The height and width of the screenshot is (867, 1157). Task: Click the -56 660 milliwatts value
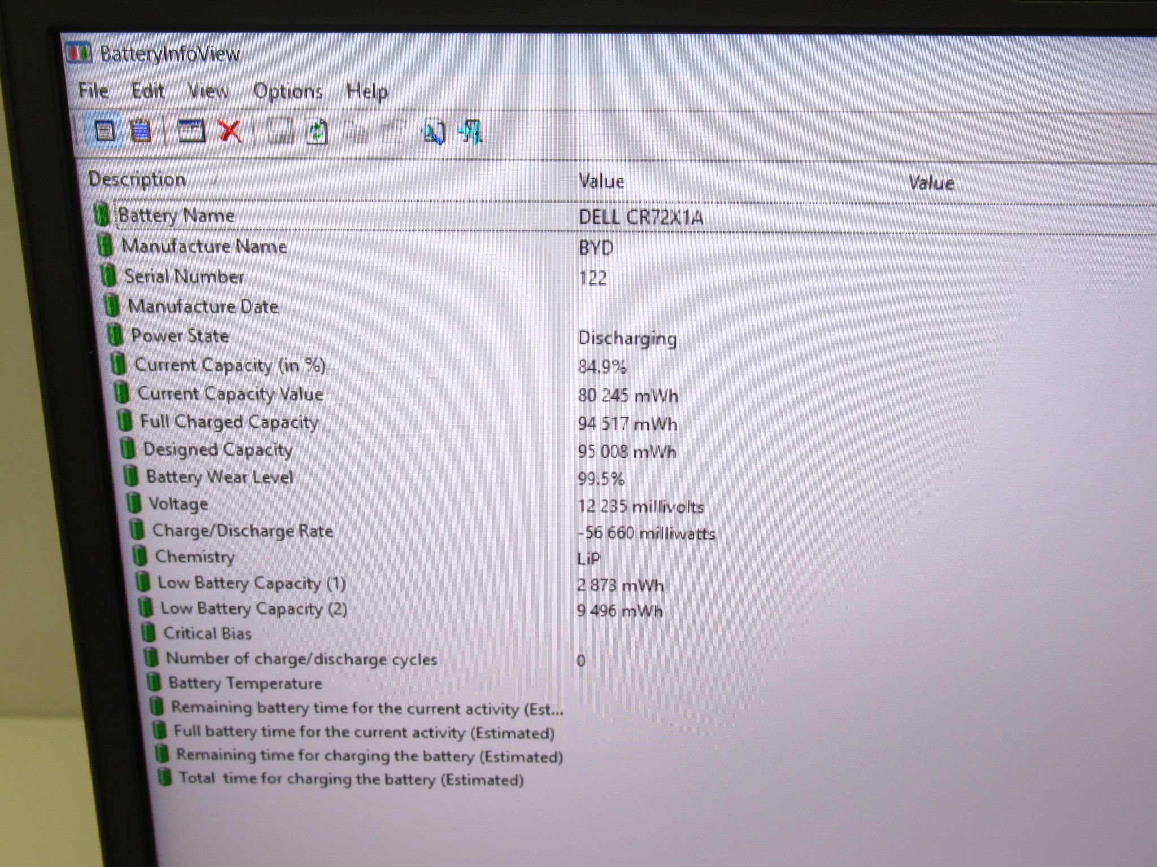coord(646,533)
